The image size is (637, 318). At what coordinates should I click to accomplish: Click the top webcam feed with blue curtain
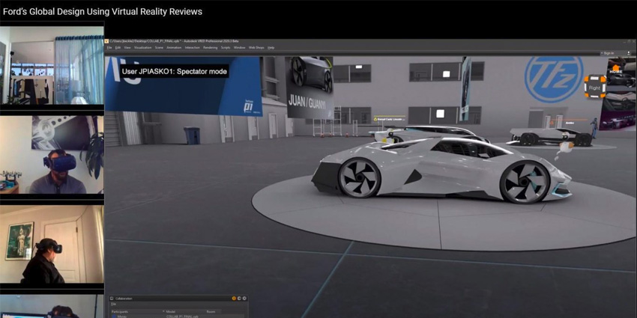(52, 65)
